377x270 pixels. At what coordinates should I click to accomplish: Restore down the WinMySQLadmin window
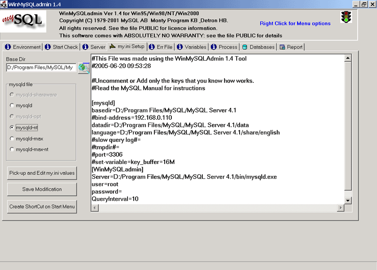pos(364,4)
